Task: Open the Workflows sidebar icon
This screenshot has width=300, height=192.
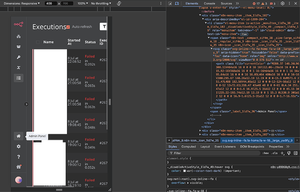Action: coord(19,37)
